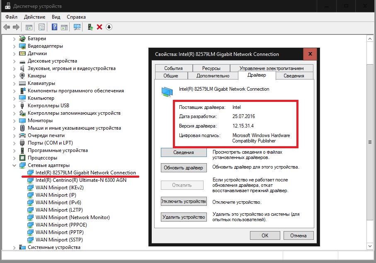376x263 pixels.
Task: Click the Отмена button
Action: (x=298, y=235)
